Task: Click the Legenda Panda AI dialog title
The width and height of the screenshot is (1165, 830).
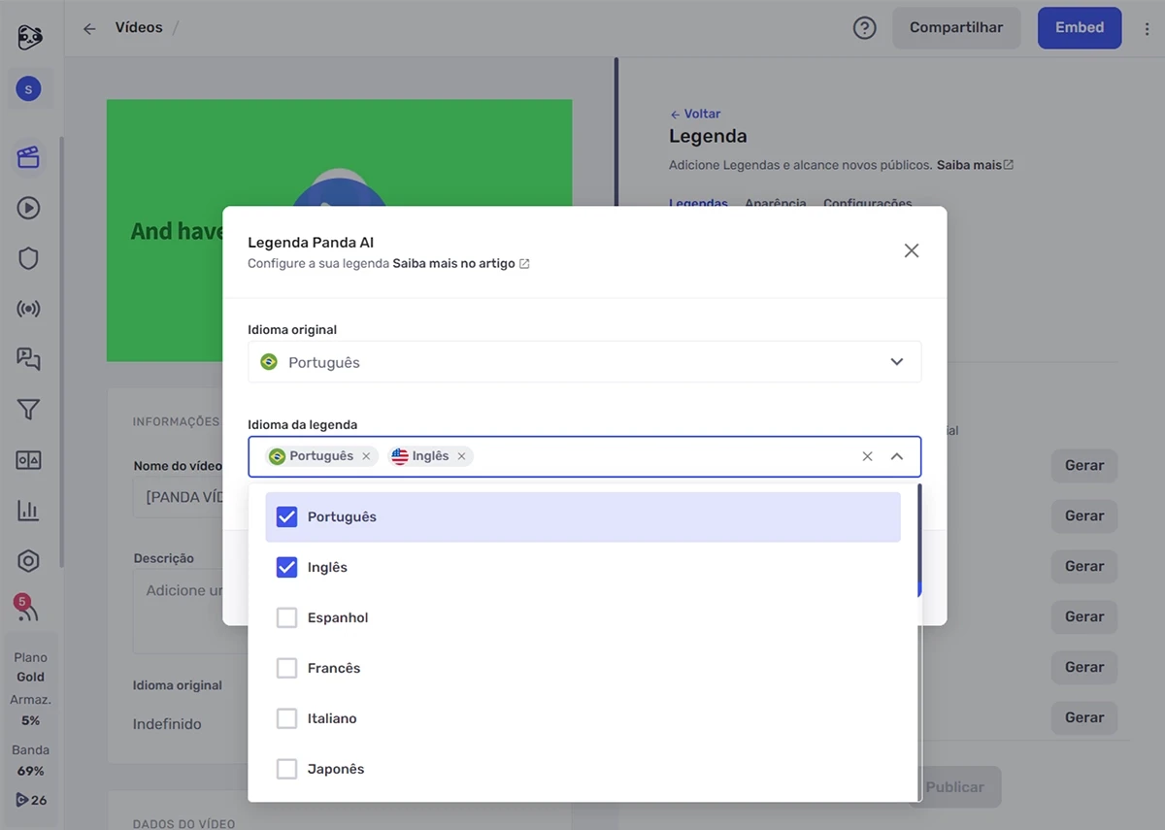Action: tap(311, 243)
